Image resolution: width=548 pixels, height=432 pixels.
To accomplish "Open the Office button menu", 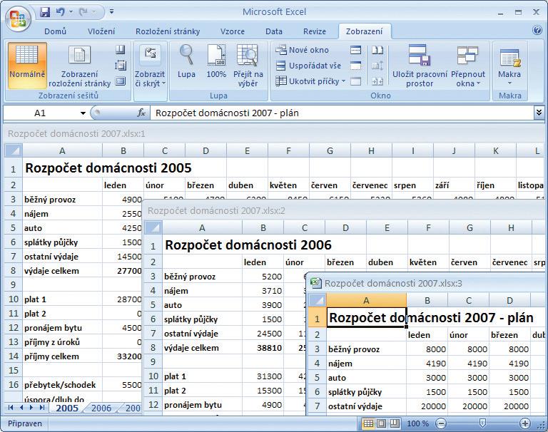I will [17, 18].
